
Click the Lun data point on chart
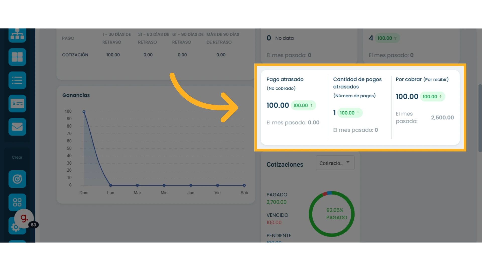(x=110, y=185)
